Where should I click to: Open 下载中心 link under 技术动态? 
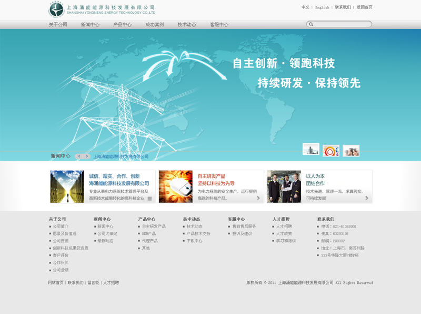pyautogui.click(x=194, y=241)
